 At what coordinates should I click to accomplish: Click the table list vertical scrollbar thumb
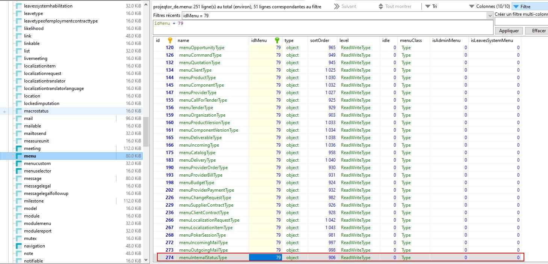click(146, 131)
